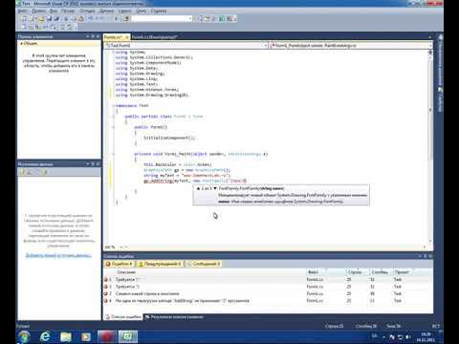Click the language indicator in the taskbar tray
This screenshot has width=459, height=344.
(x=374, y=336)
